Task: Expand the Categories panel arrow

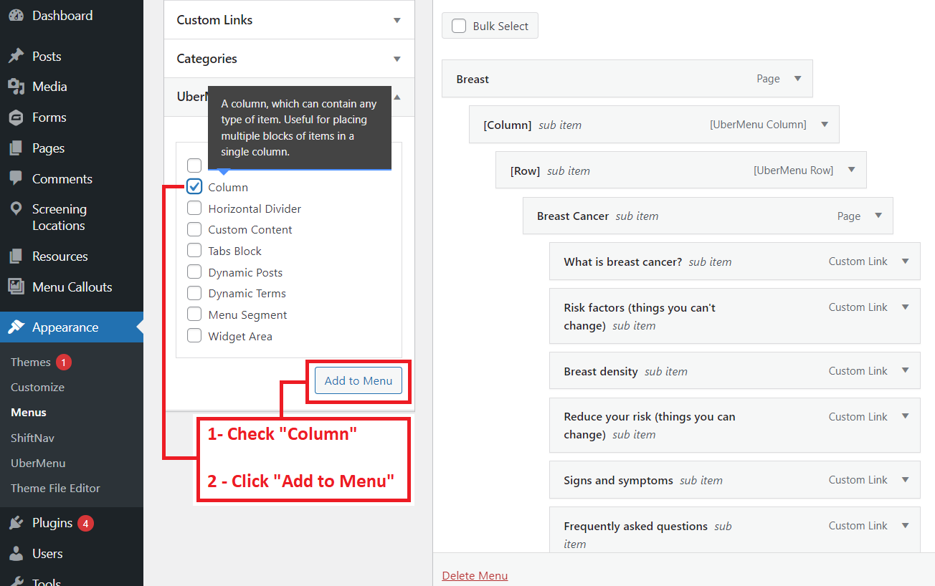Action: pyautogui.click(x=397, y=59)
